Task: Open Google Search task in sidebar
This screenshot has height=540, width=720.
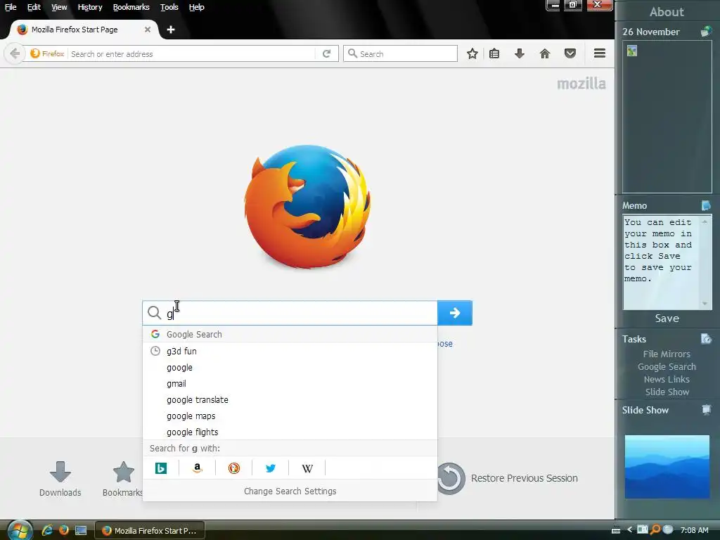Action: click(667, 366)
